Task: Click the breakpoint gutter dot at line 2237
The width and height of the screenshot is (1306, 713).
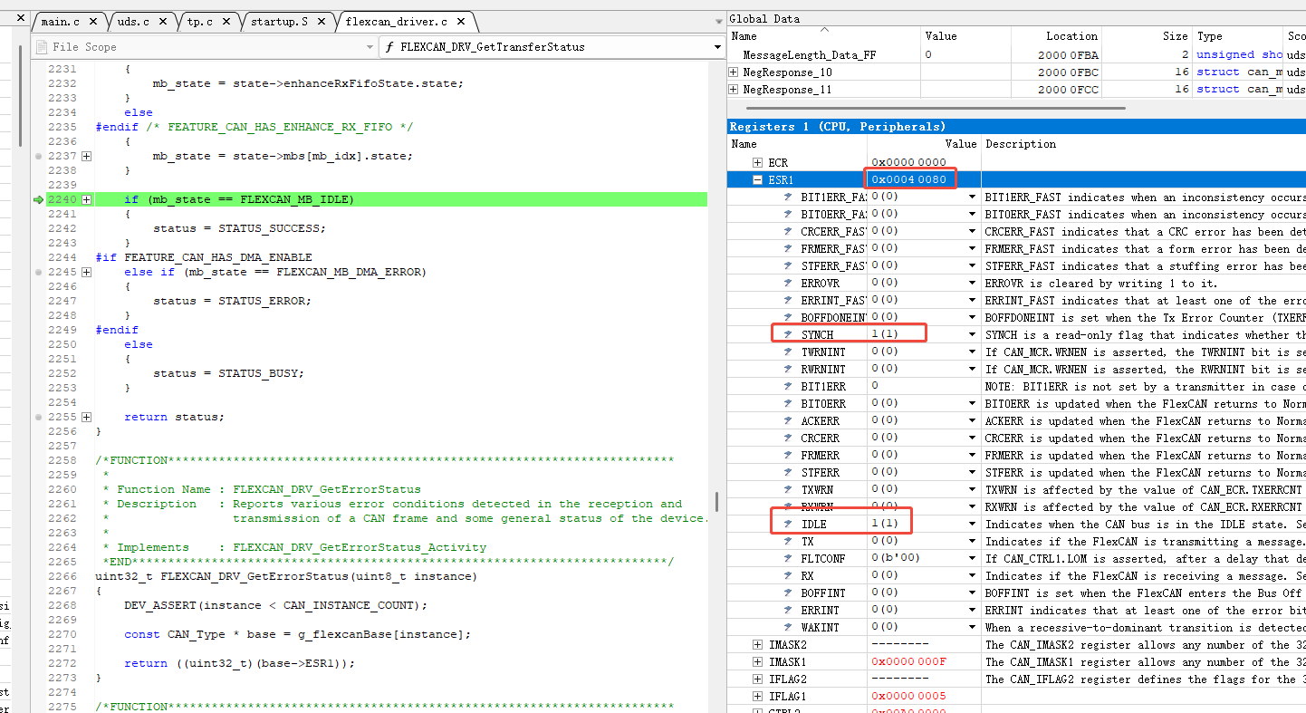Action: click(38, 156)
